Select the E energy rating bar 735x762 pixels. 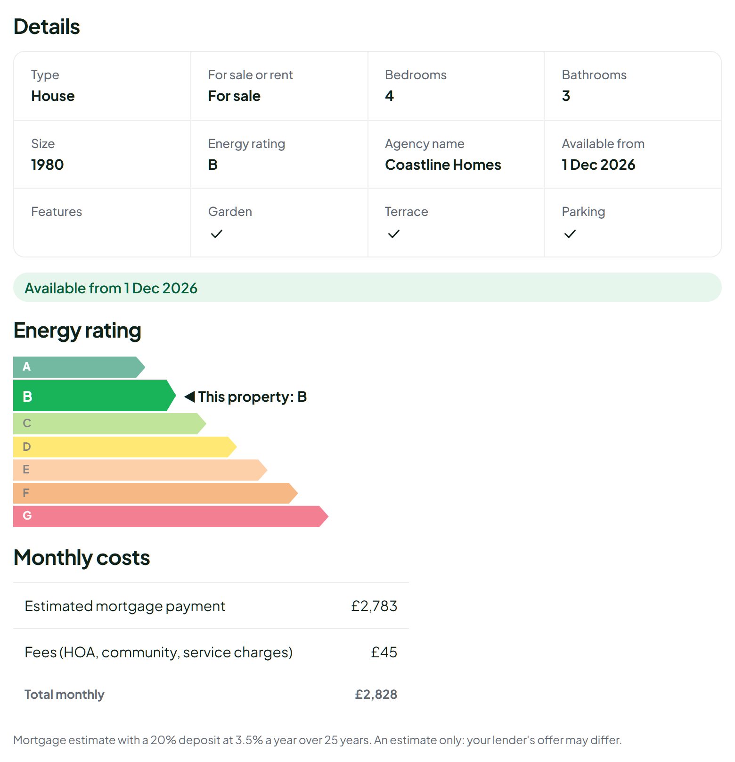pyautogui.click(x=140, y=470)
